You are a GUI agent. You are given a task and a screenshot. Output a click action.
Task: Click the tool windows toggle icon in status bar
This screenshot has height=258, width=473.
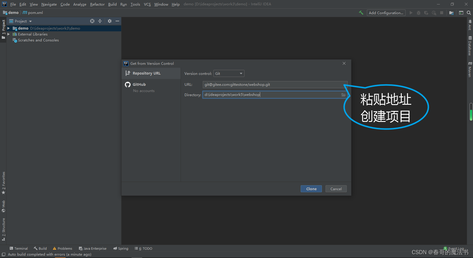4,254
